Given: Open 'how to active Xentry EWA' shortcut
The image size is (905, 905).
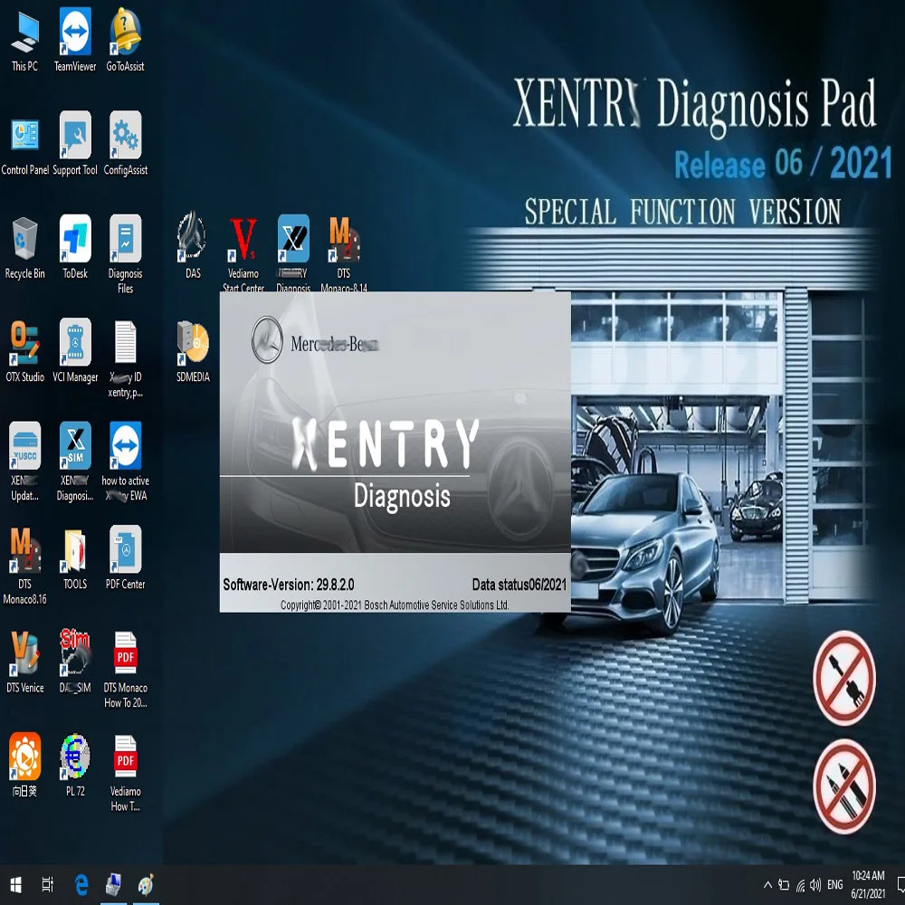Looking at the screenshot, I should [125, 462].
